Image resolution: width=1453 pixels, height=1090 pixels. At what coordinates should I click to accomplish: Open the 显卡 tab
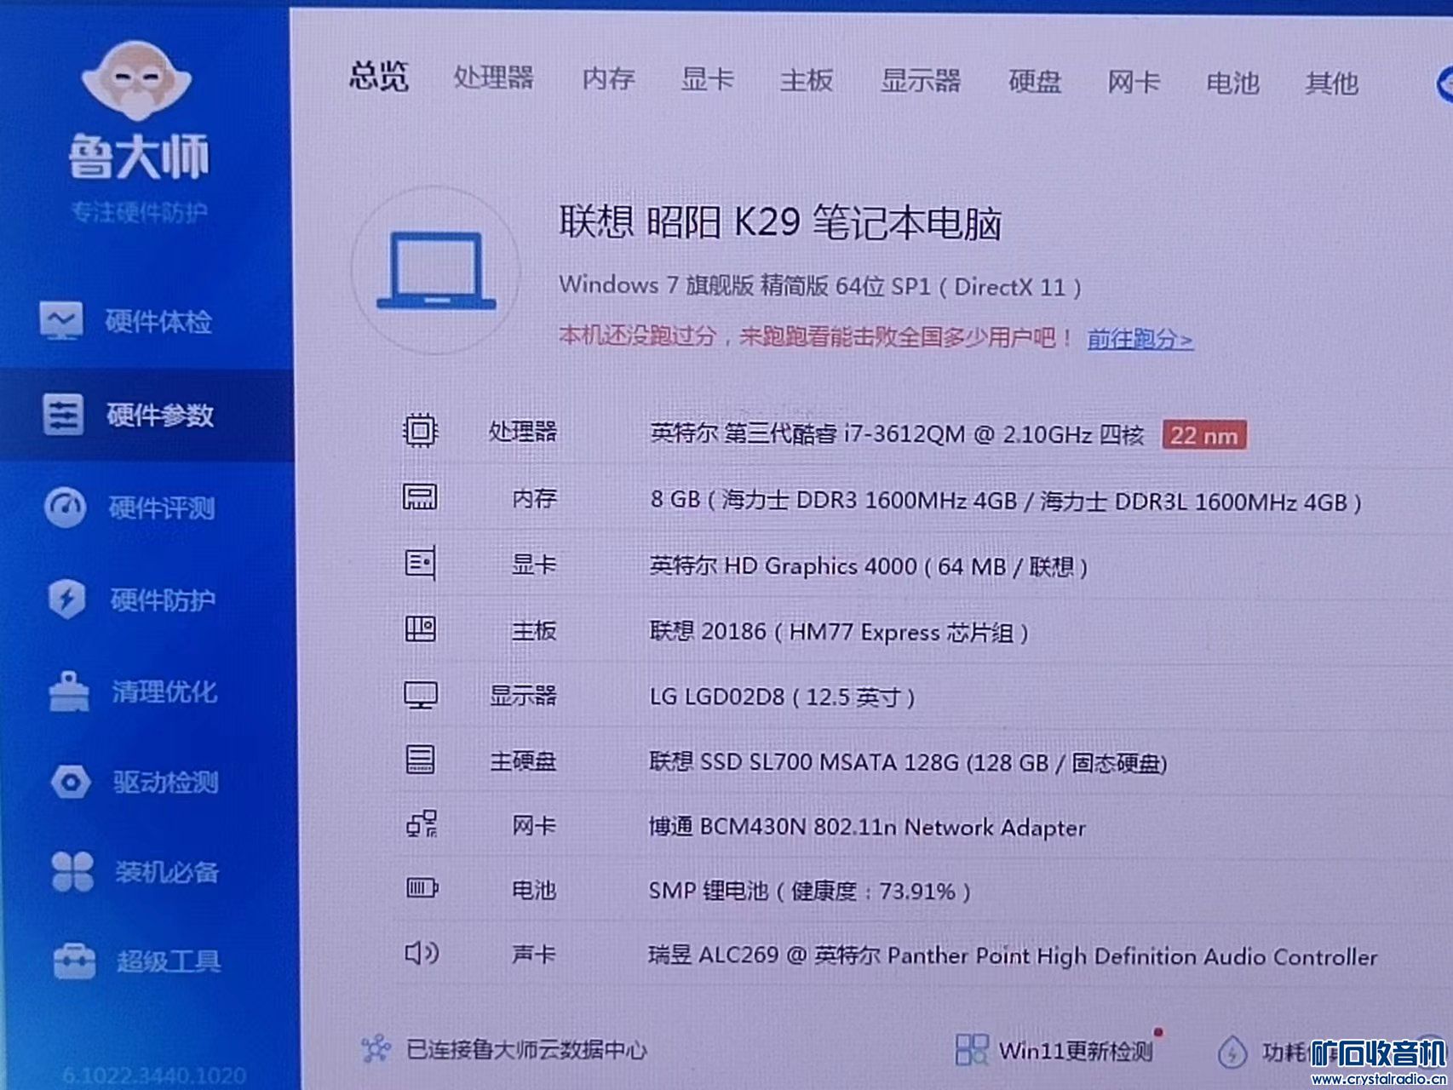pos(708,80)
